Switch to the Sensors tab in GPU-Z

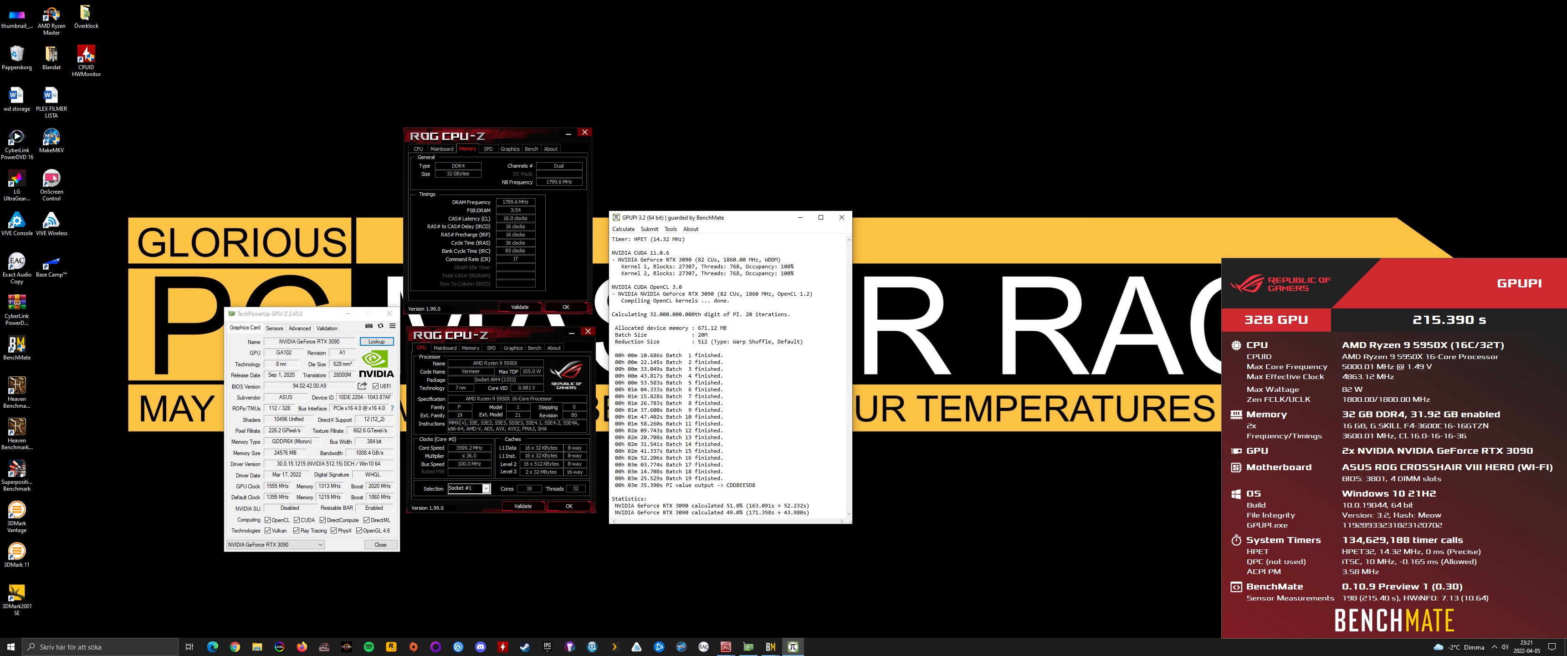[x=274, y=328]
